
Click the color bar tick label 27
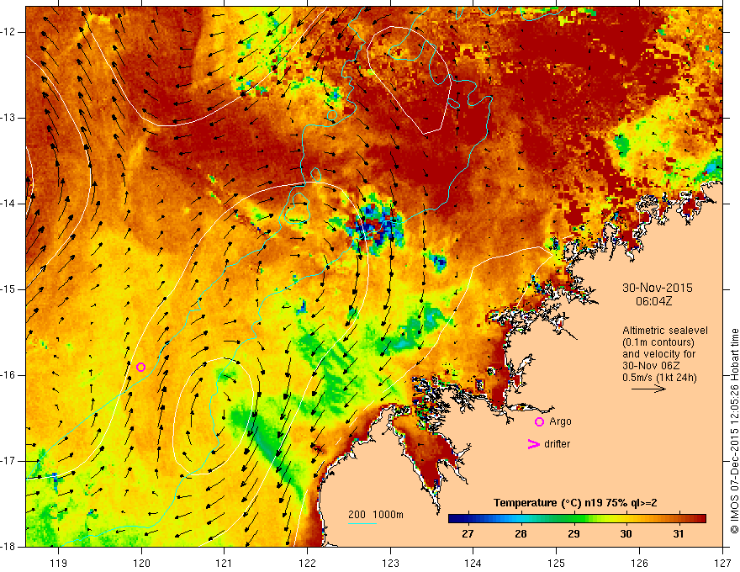[x=468, y=534]
